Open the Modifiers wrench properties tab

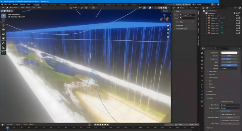pyautogui.click(x=202, y=84)
